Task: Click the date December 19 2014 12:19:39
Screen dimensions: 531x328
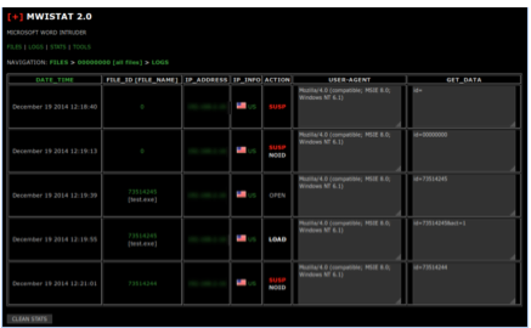Action: click(x=55, y=196)
